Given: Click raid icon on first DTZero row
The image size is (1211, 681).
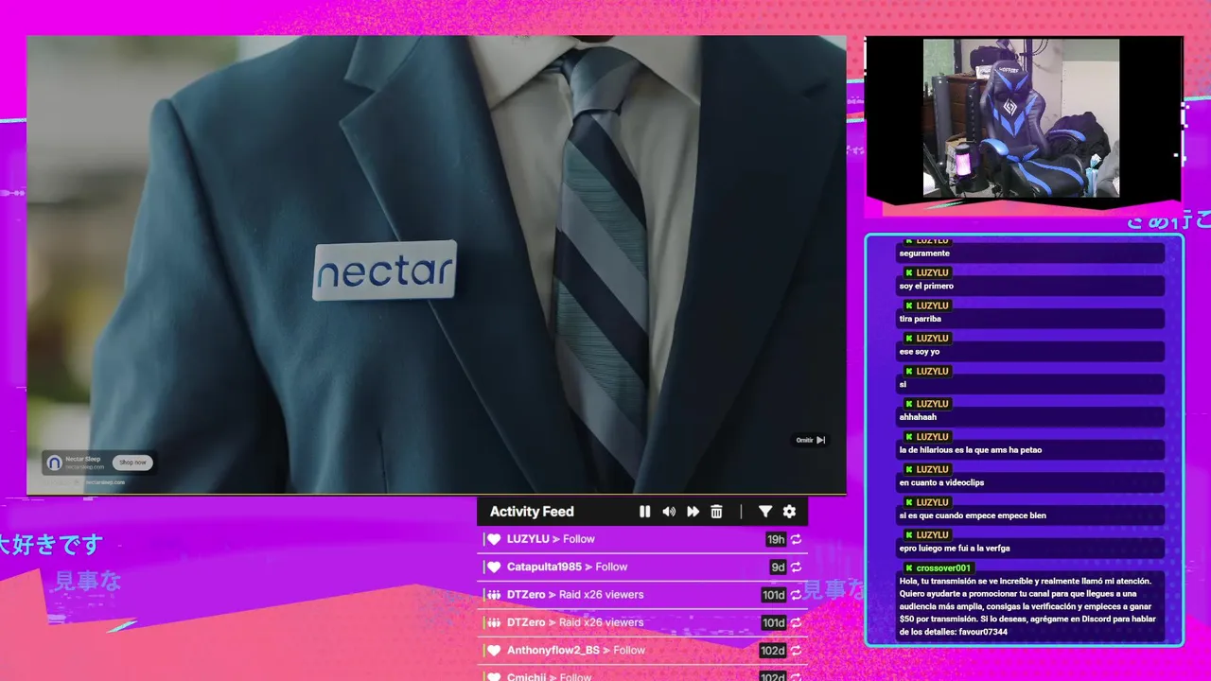Looking at the screenshot, I should click(x=493, y=595).
